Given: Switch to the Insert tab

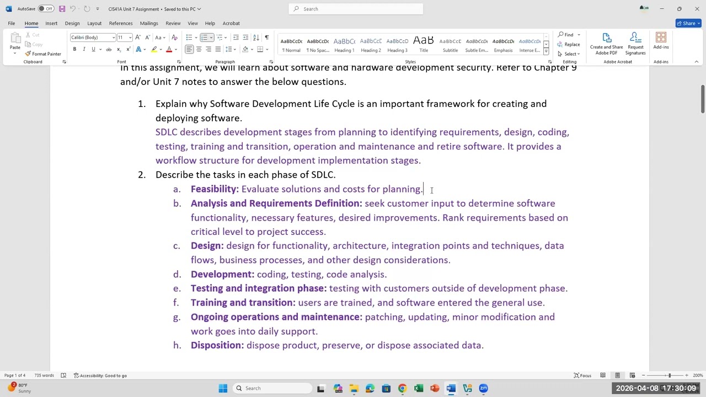Looking at the screenshot, I should pyautogui.click(x=51, y=23).
